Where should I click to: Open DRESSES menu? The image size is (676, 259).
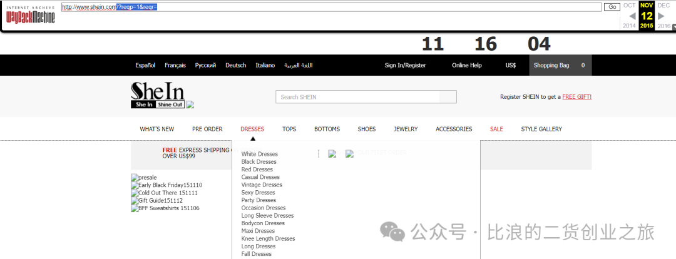pos(252,129)
